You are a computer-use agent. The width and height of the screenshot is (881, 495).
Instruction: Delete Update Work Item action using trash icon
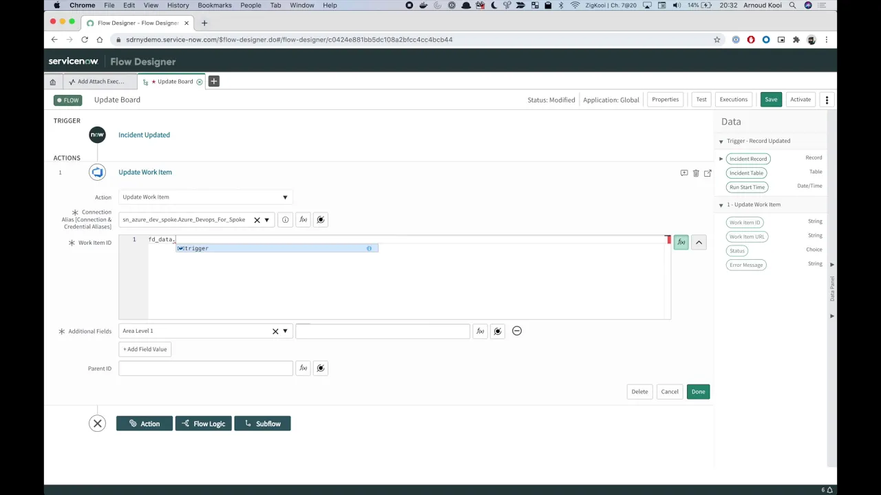(x=696, y=173)
